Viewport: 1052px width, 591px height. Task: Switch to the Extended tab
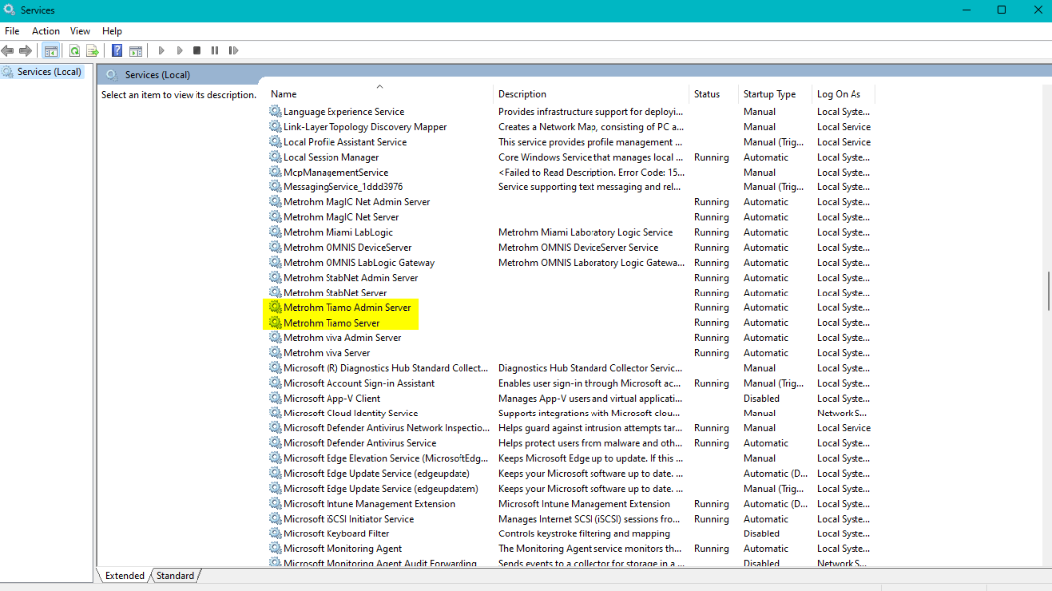coord(125,575)
